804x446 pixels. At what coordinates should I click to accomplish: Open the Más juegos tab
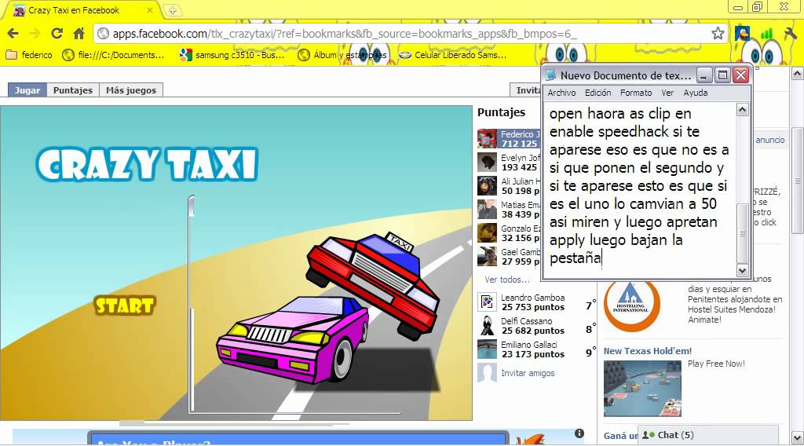tap(131, 90)
